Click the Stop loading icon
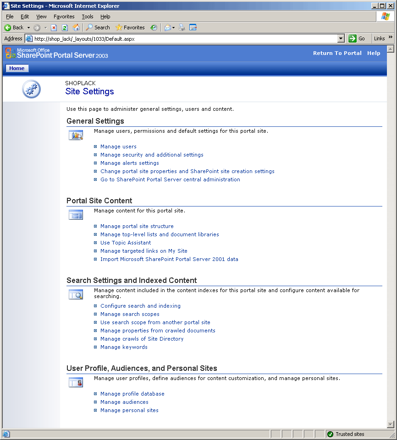Viewport: 397px width, 440px height. [54, 27]
